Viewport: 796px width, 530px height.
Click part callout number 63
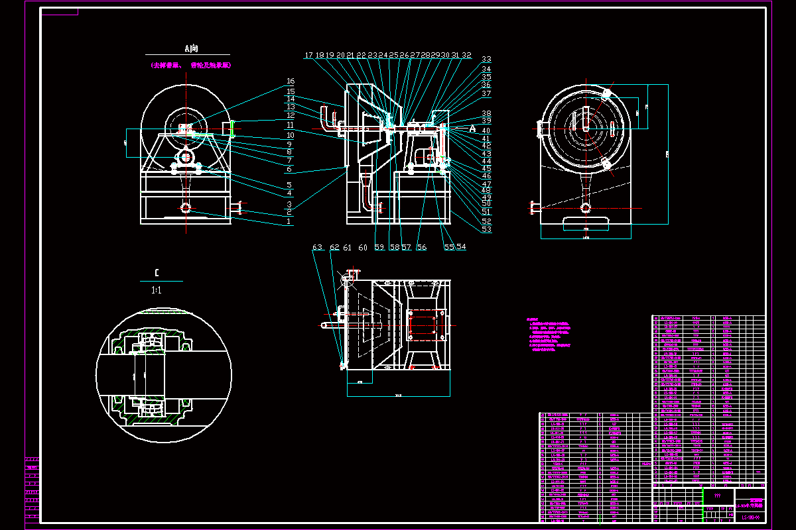pyautogui.click(x=318, y=247)
